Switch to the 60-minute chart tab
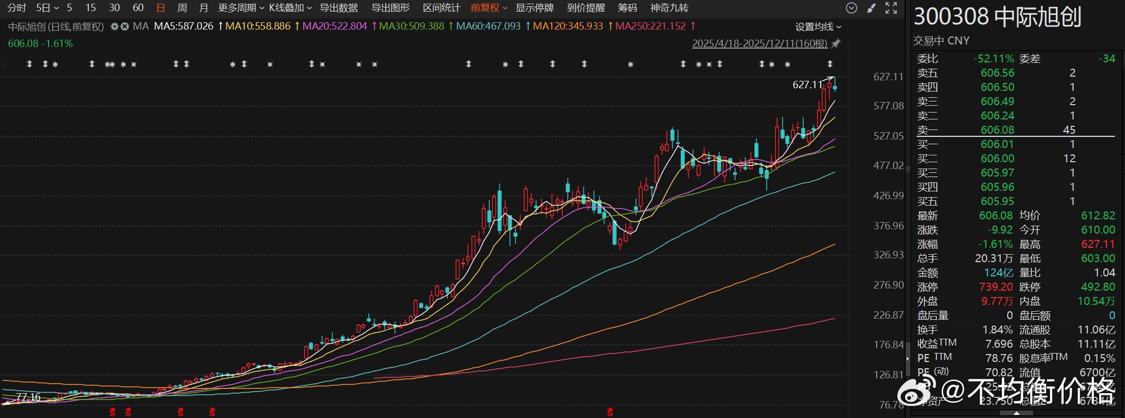Image resolution: width=1125 pixels, height=418 pixels. [138, 8]
